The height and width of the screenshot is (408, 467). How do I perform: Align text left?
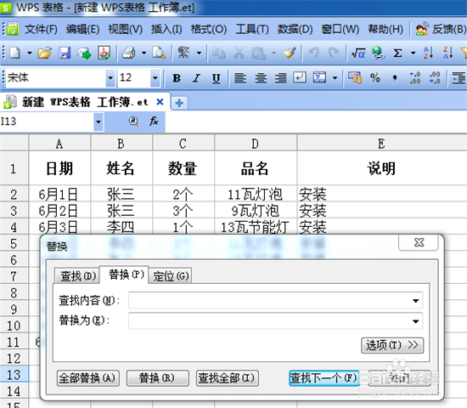click(240, 78)
